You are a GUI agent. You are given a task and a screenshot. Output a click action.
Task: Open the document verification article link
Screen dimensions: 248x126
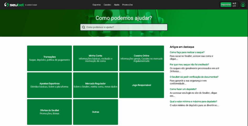point(194,77)
